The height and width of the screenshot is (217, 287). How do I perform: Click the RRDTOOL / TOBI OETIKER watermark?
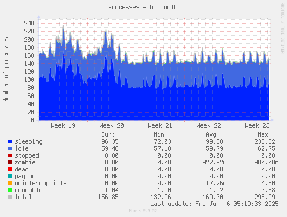tap(282, 28)
